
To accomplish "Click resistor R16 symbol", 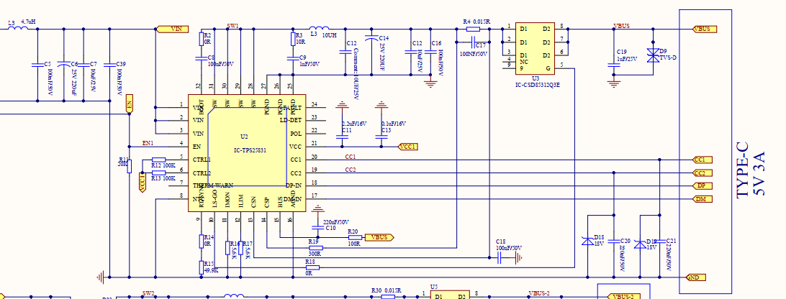I will (x=227, y=247).
